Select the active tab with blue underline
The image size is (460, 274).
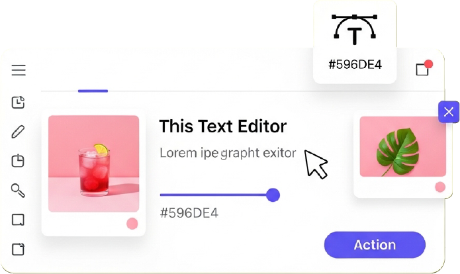point(93,91)
